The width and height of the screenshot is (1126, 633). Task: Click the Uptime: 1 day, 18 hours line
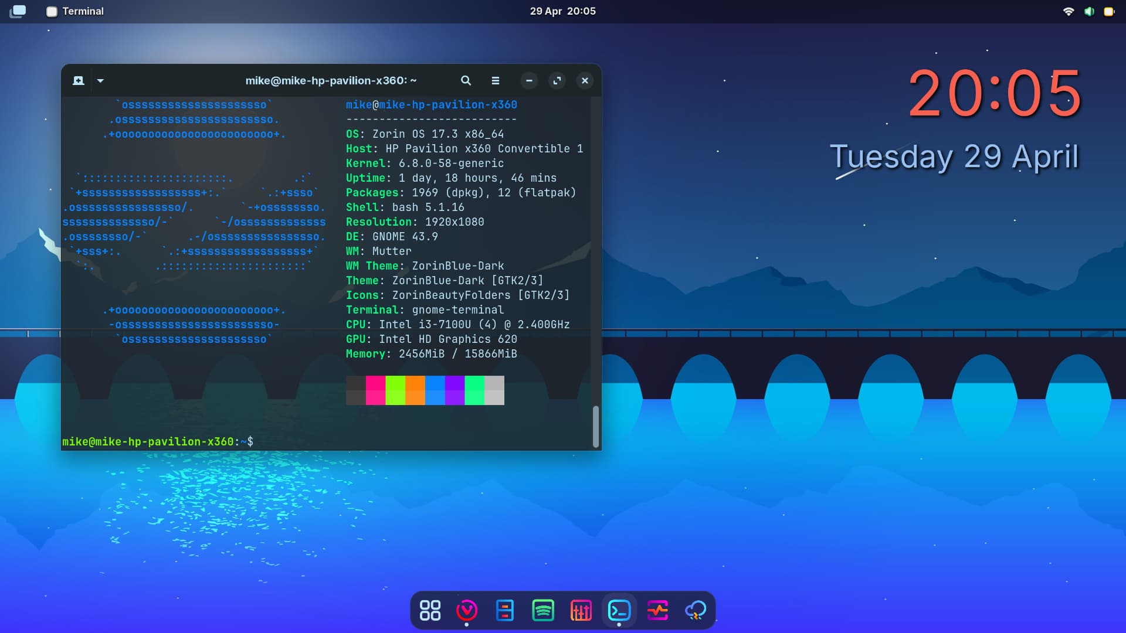[451, 178]
